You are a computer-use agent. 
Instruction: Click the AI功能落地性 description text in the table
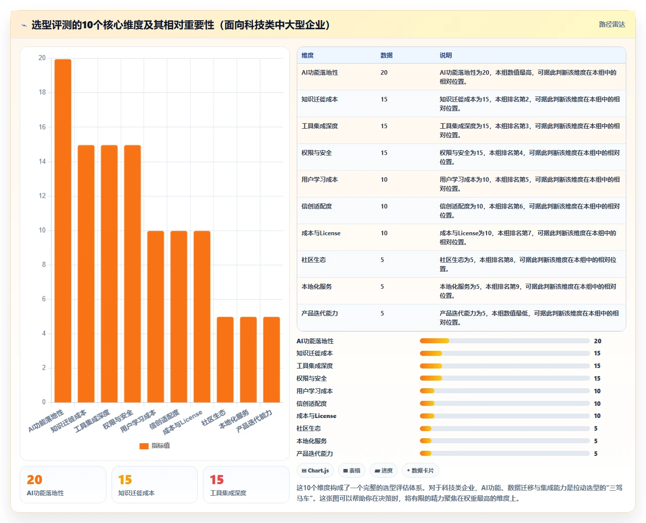tap(528, 77)
